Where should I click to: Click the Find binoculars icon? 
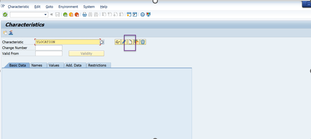pos(91,14)
